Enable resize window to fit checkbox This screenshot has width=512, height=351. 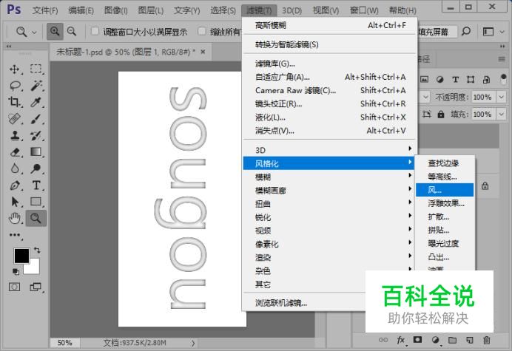click(95, 31)
